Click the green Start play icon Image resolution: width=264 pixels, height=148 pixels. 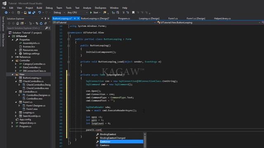(x=91, y=13)
